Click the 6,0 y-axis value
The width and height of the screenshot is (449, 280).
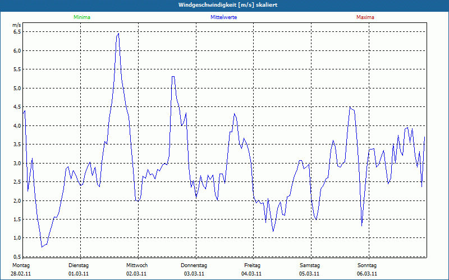click(x=17, y=50)
